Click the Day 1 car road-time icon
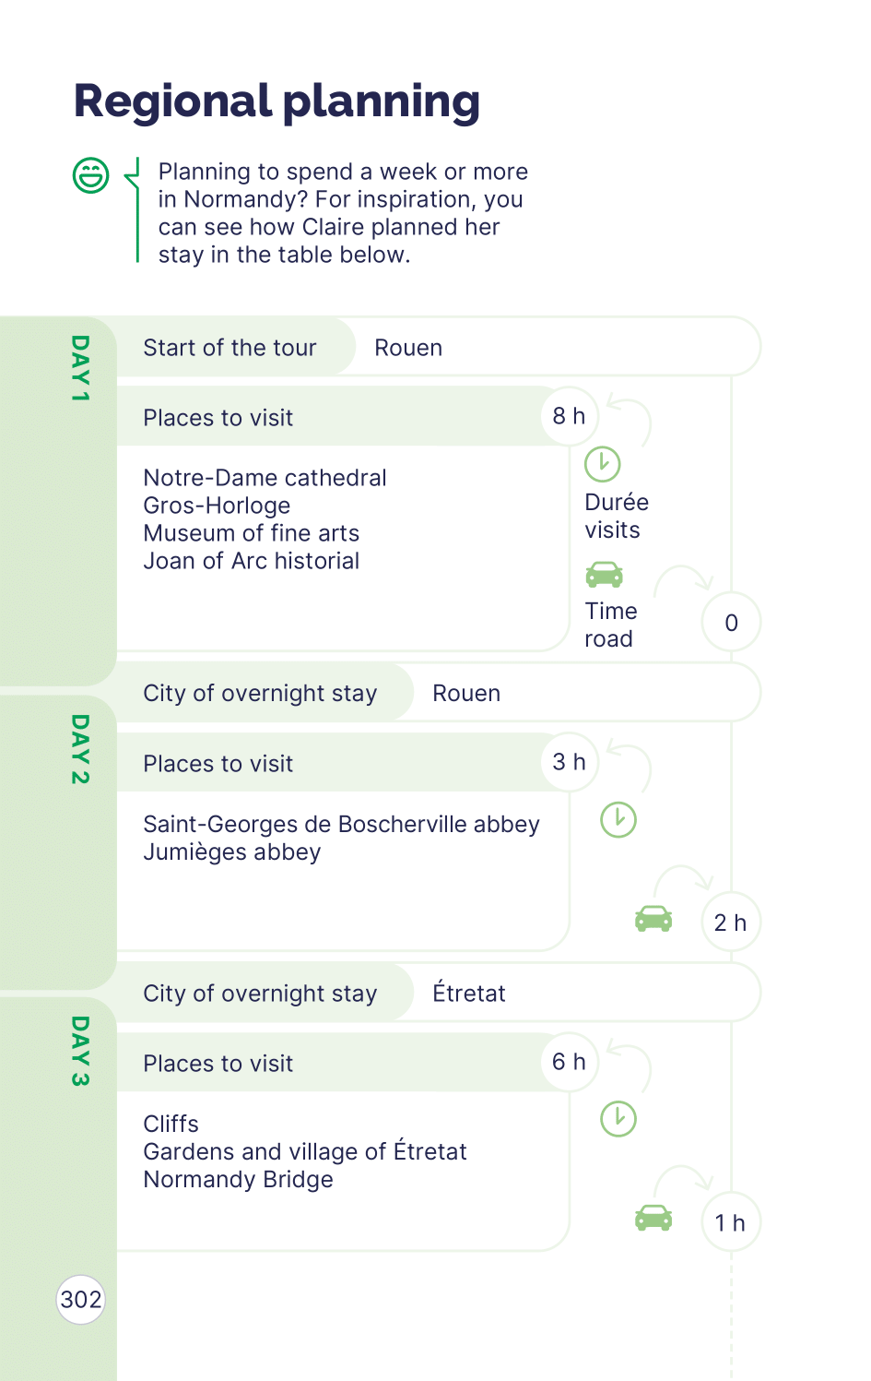This screenshot has height=1381, width=871. 604,575
